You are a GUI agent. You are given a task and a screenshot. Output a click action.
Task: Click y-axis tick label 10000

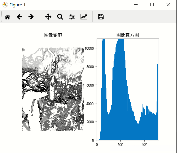[89, 48]
